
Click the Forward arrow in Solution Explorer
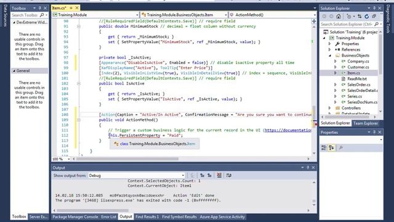point(331,17)
